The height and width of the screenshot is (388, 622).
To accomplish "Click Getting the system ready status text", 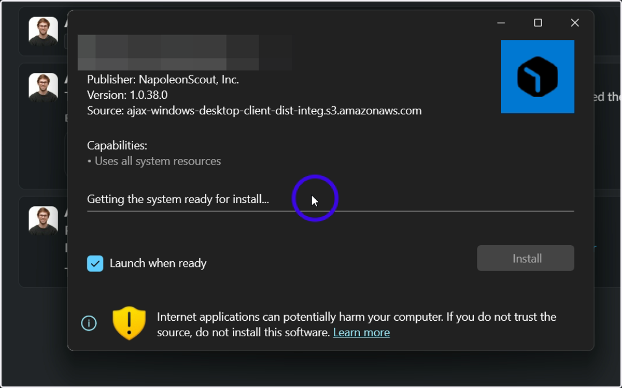I will tap(178, 199).
